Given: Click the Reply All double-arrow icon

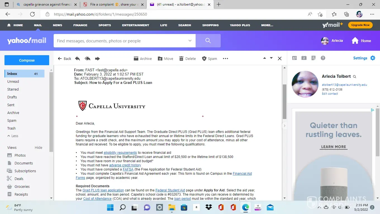Looking at the screenshot, I should click(x=87, y=59).
